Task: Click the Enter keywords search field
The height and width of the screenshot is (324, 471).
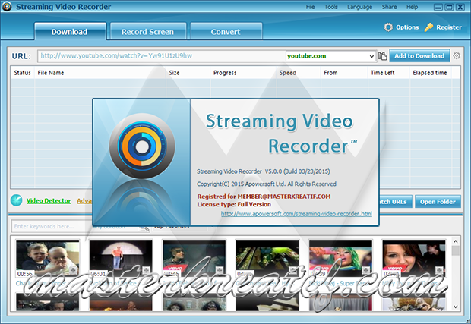Action: click(x=51, y=226)
